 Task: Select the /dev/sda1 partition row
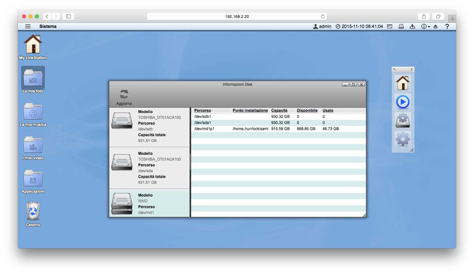coord(278,123)
